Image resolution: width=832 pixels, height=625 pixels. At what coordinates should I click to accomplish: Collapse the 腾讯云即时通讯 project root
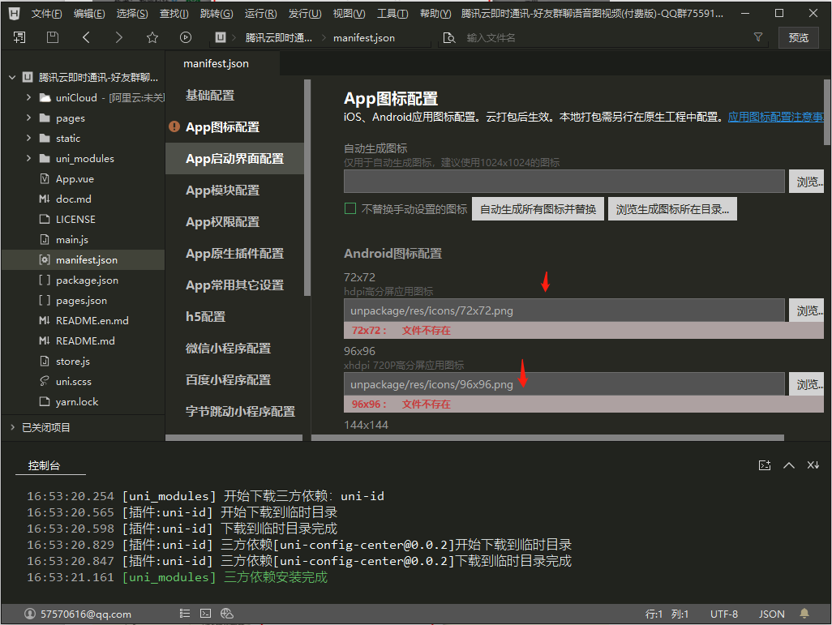[x=12, y=78]
